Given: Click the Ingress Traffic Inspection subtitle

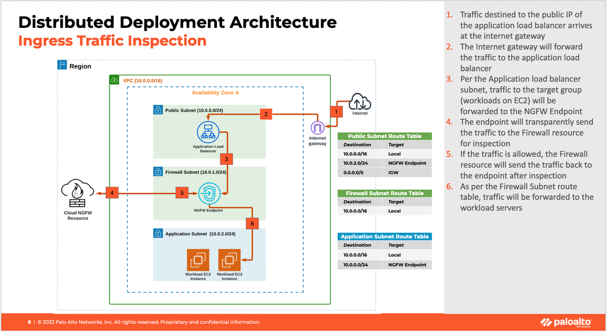Looking at the screenshot, I should [x=113, y=41].
